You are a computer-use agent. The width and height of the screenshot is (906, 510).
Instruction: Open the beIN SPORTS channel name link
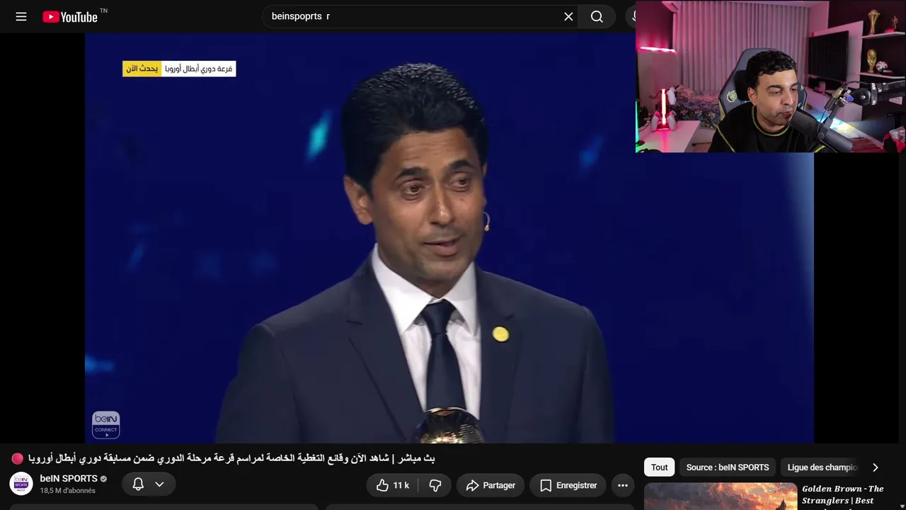(69, 479)
